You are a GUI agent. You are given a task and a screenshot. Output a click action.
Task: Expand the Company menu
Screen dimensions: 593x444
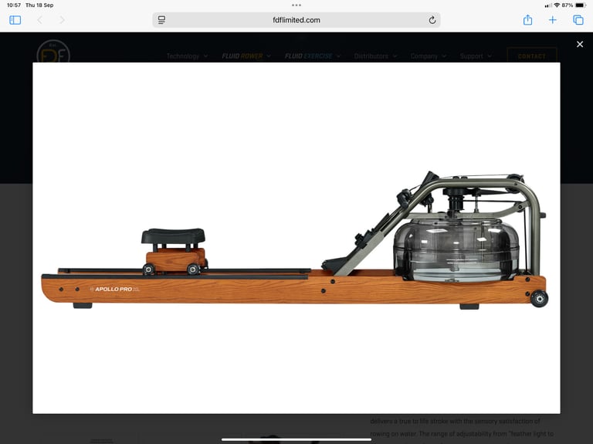pos(428,56)
